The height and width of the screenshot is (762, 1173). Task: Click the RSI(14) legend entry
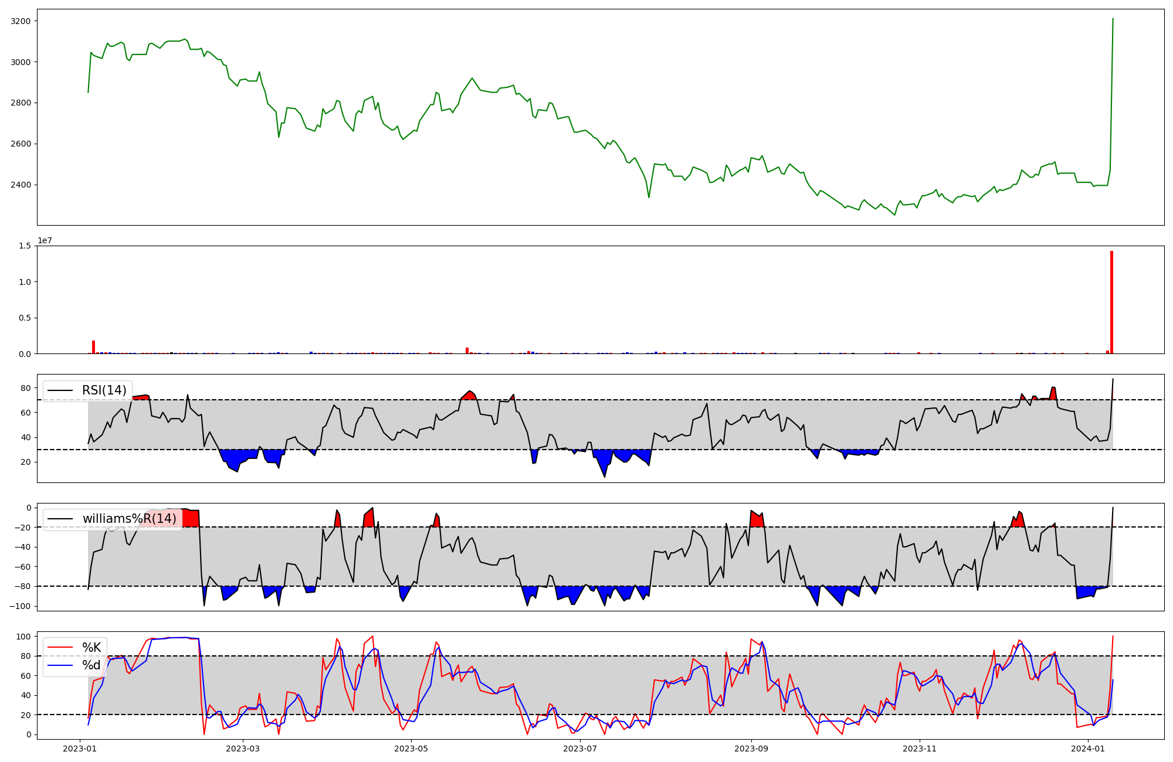pyautogui.click(x=104, y=390)
